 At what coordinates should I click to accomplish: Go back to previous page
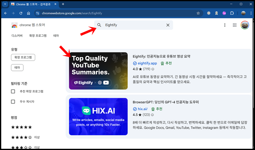coord(5,13)
